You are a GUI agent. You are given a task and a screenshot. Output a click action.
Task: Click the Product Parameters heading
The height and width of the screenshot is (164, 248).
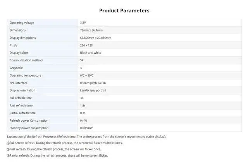pos(124,10)
